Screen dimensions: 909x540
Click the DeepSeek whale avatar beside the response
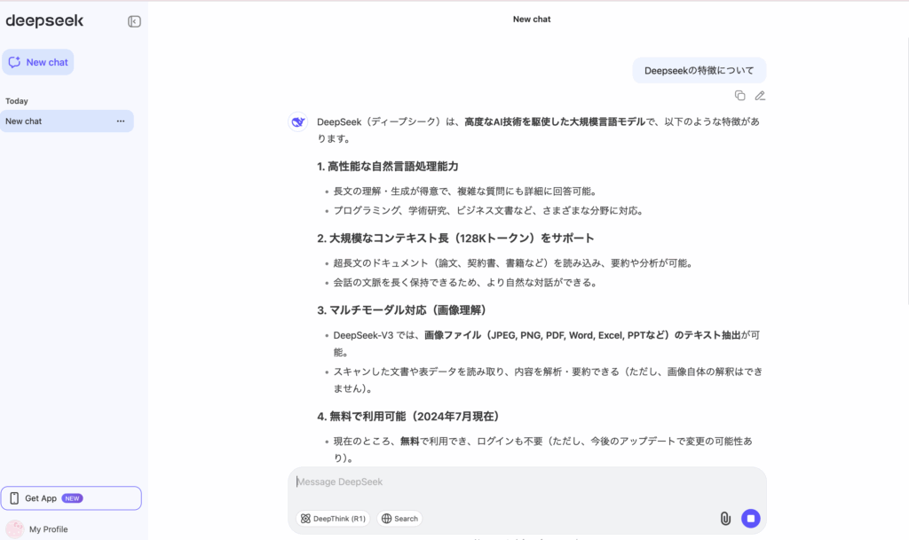(298, 122)
